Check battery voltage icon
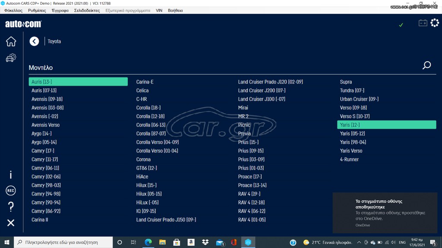This screenshot has height=248, width=442. click(423, 23)
